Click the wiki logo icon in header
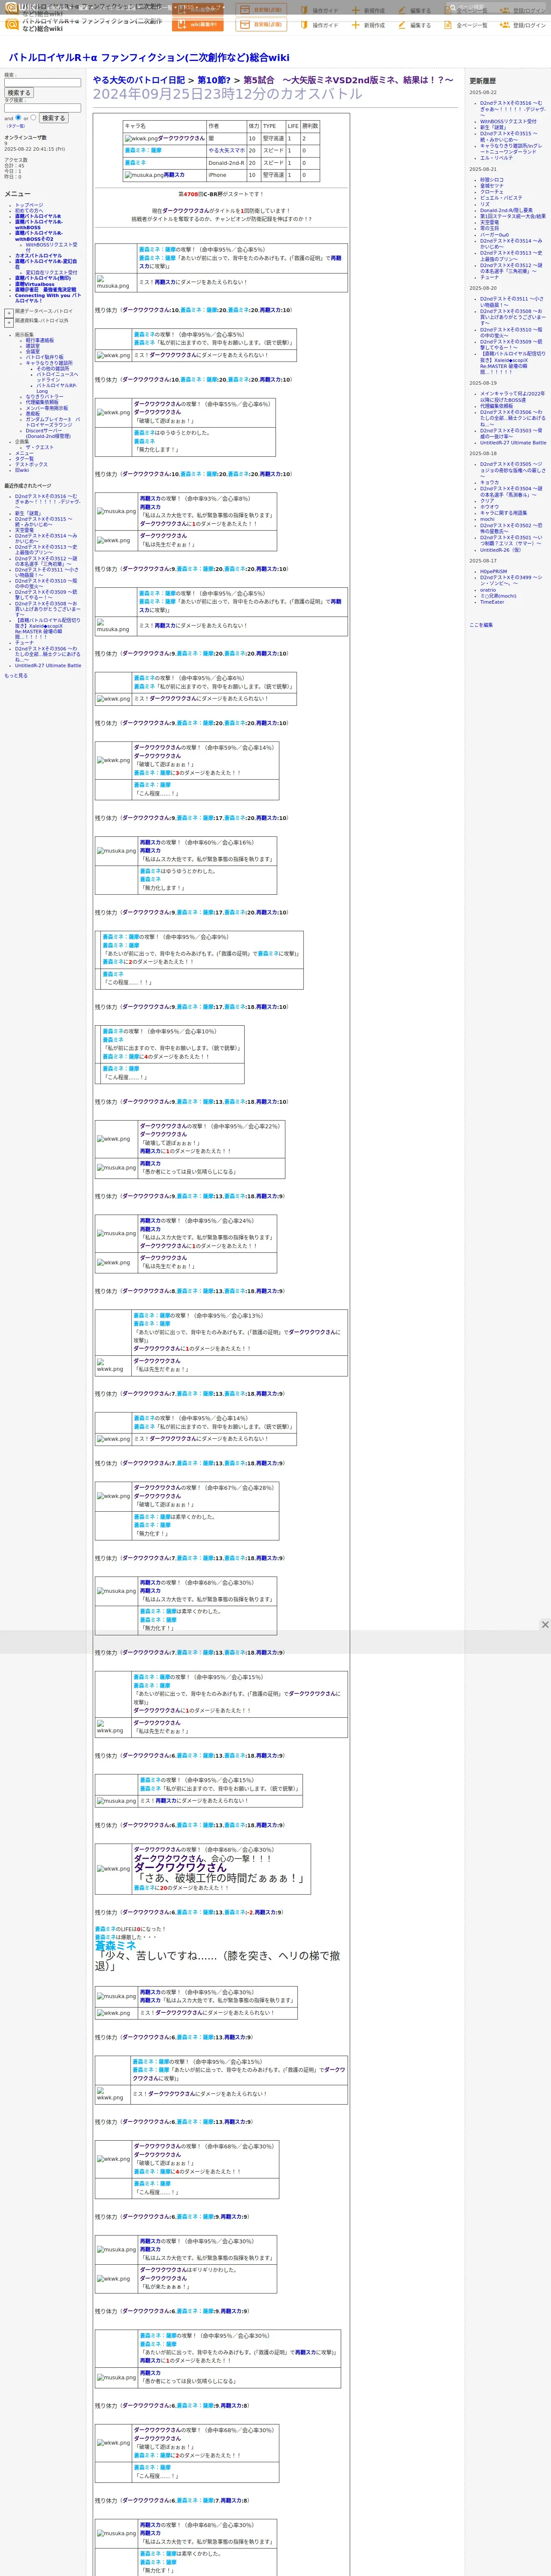This screenshot has width=551, height=2576. click(12, 24)
